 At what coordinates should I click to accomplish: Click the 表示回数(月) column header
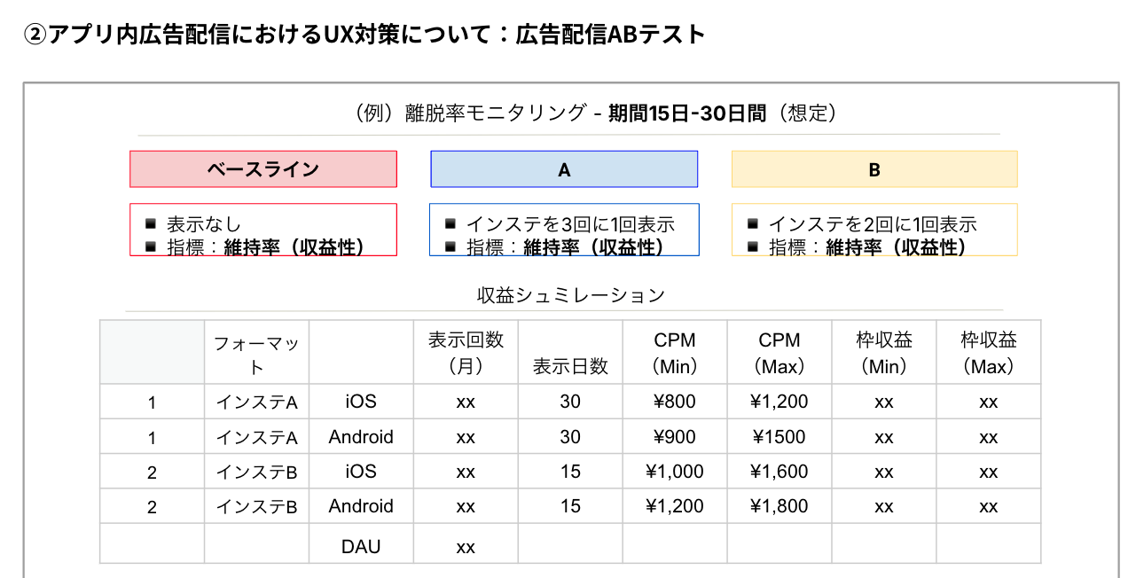[466, 353]
